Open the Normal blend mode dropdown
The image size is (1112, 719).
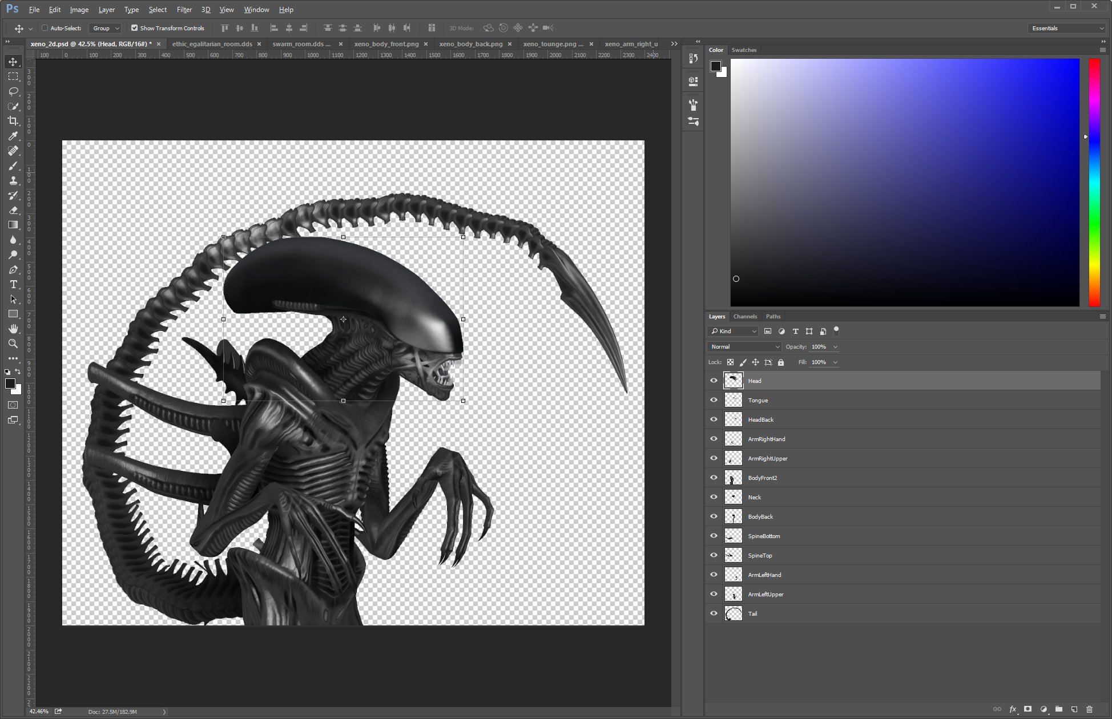click(744, 346)
